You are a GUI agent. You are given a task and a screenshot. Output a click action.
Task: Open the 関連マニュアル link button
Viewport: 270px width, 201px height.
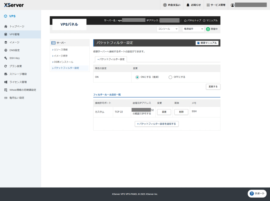(x=207, y=43)
